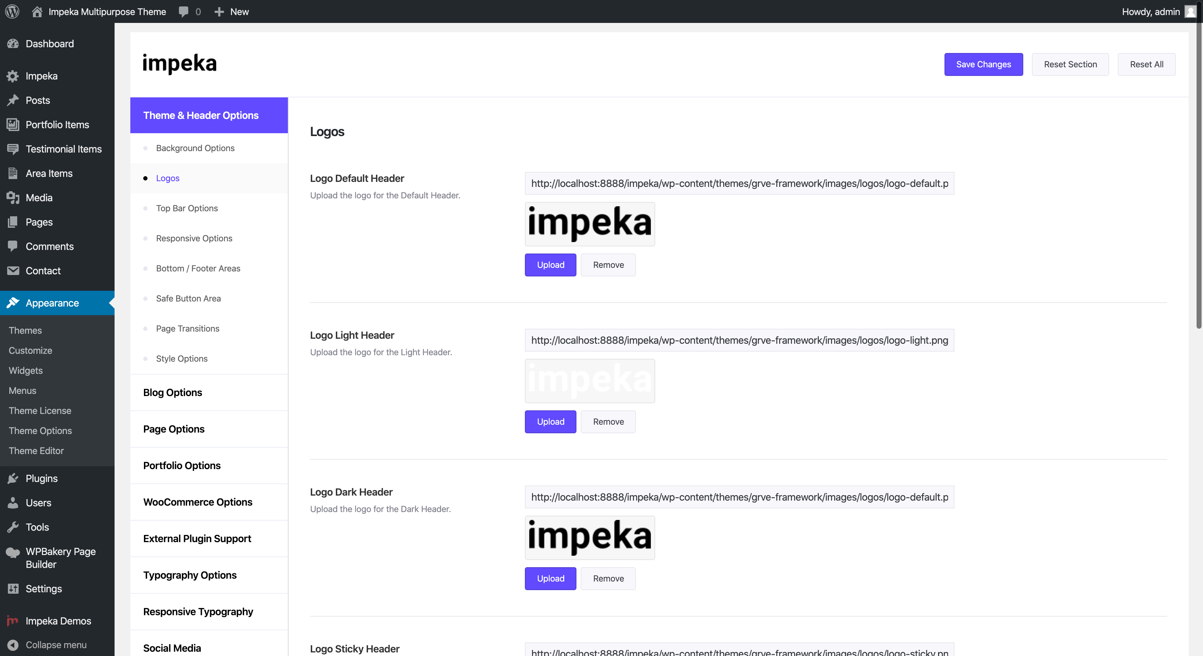Open Media via its sidebar icon
The height and width of the screenshot is (656, 1203).
pyautogui.click(x=13, y=198)
